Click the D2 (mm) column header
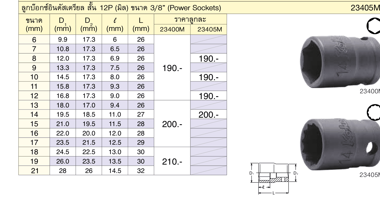This screenshot has height=201, width=380. (x=89, y=24)
